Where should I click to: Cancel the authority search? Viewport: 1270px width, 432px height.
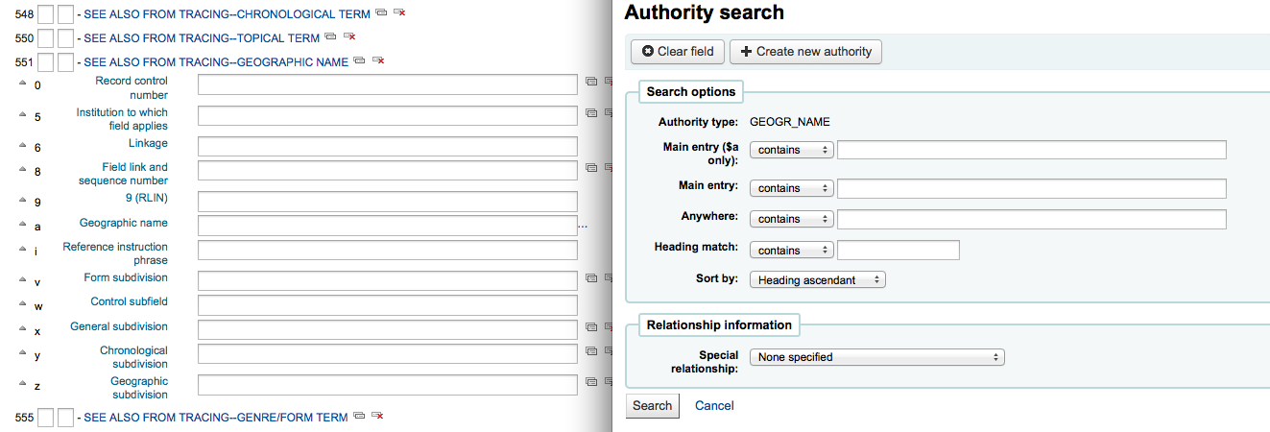pos(714,406)
